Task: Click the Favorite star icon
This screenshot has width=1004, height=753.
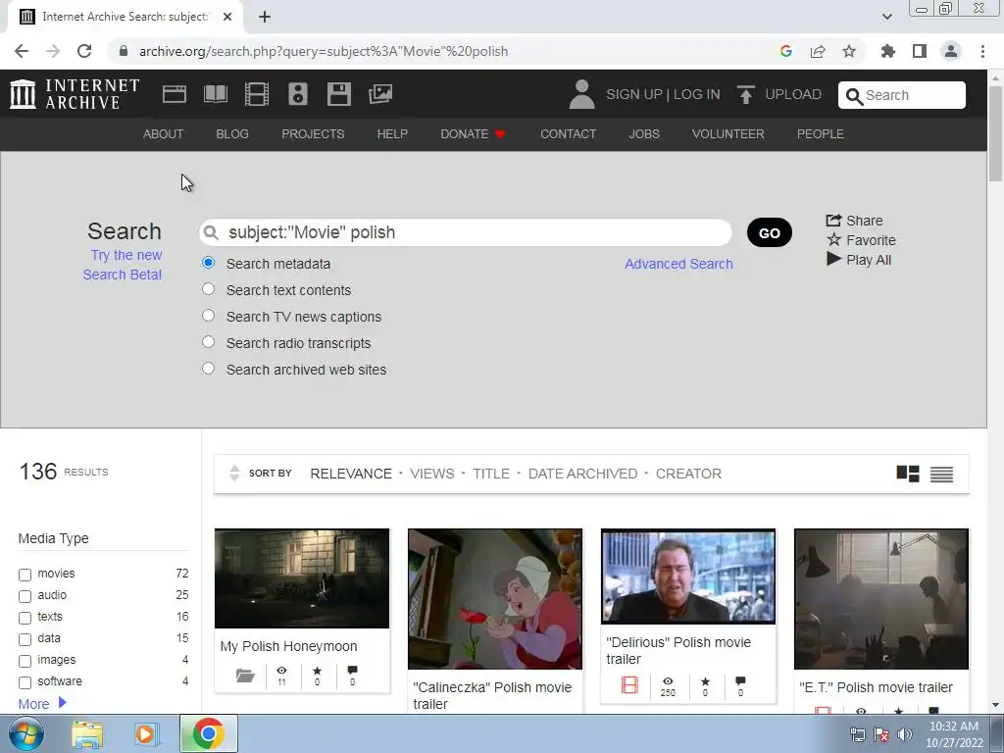Action: tap(833, 239)
